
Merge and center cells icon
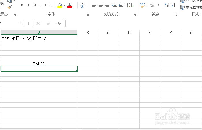click(x=129, y=5)
